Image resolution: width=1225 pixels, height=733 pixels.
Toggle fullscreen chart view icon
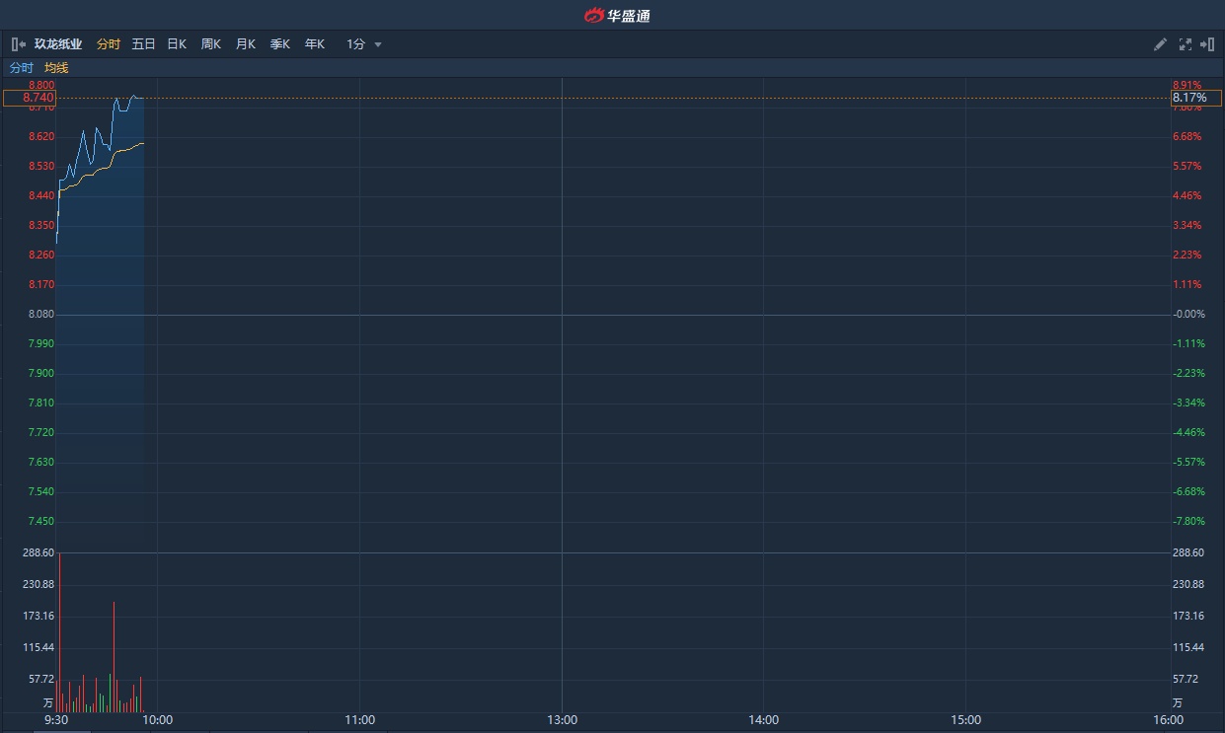point(1185,44)
